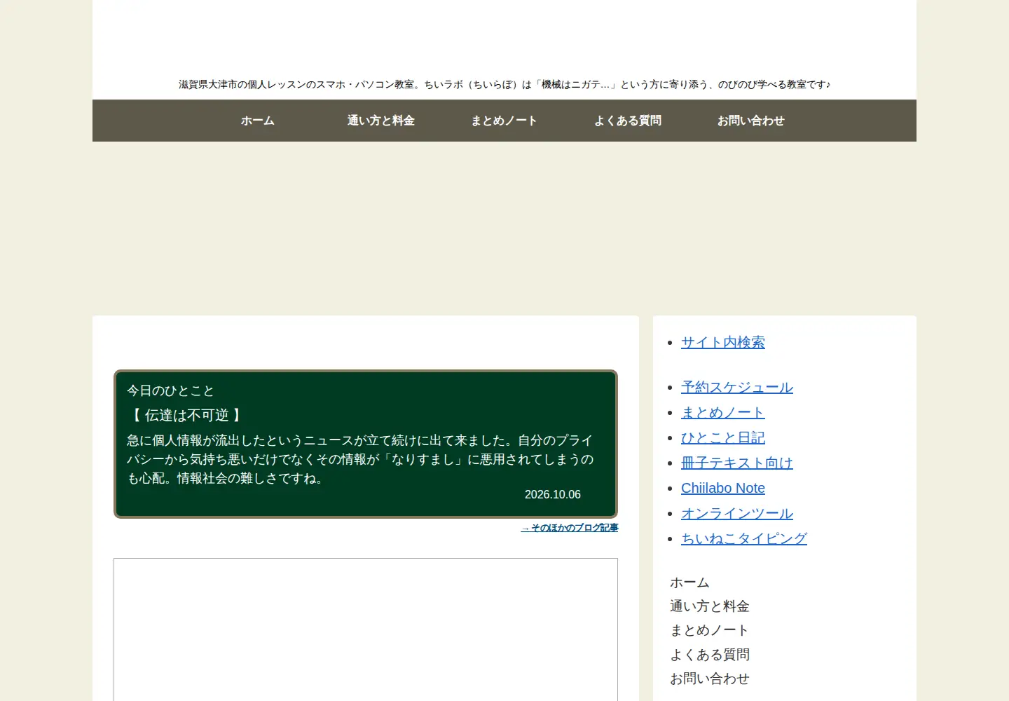Click the blackboard paragraph starting 急に個人情報
Image resolution: width=1009 pixels, height=701 pixels.
click(360, 459)
